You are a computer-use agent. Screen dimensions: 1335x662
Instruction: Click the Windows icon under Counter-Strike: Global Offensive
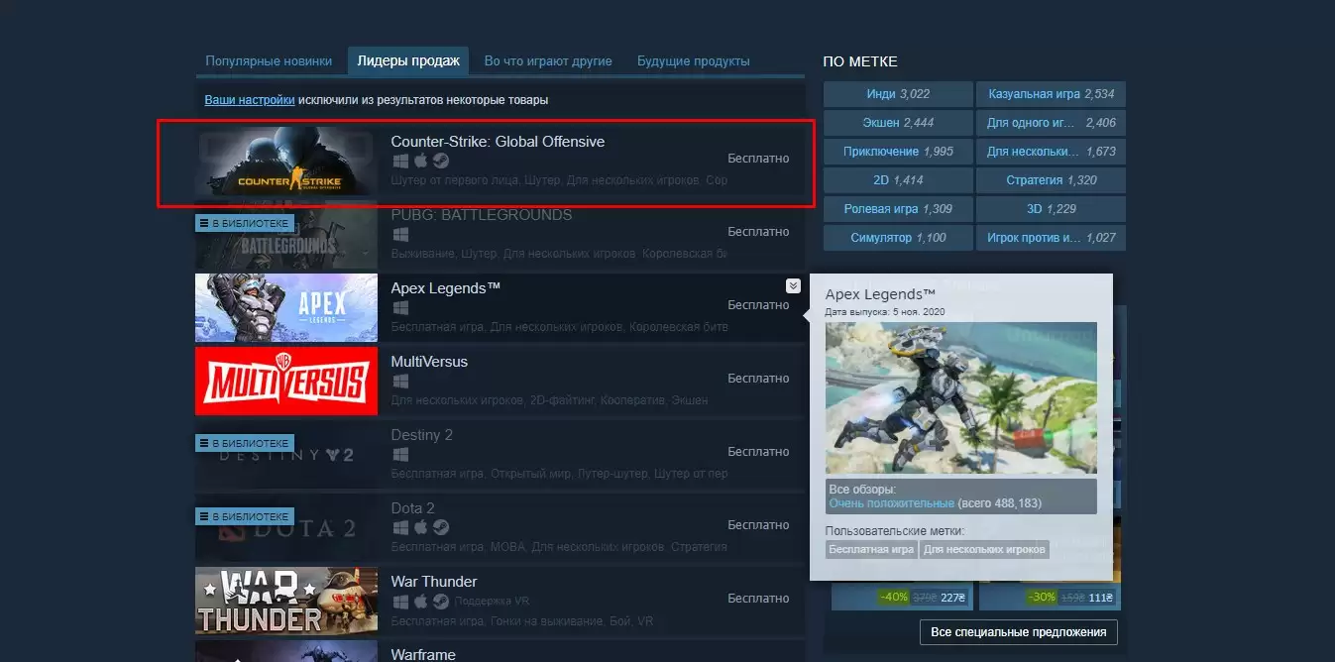pos(400,161)
